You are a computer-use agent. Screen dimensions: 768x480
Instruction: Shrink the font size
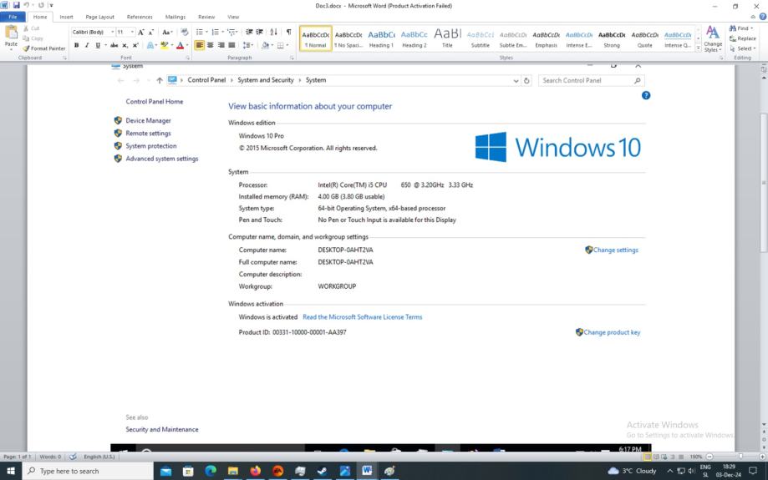tap(151, 33)
